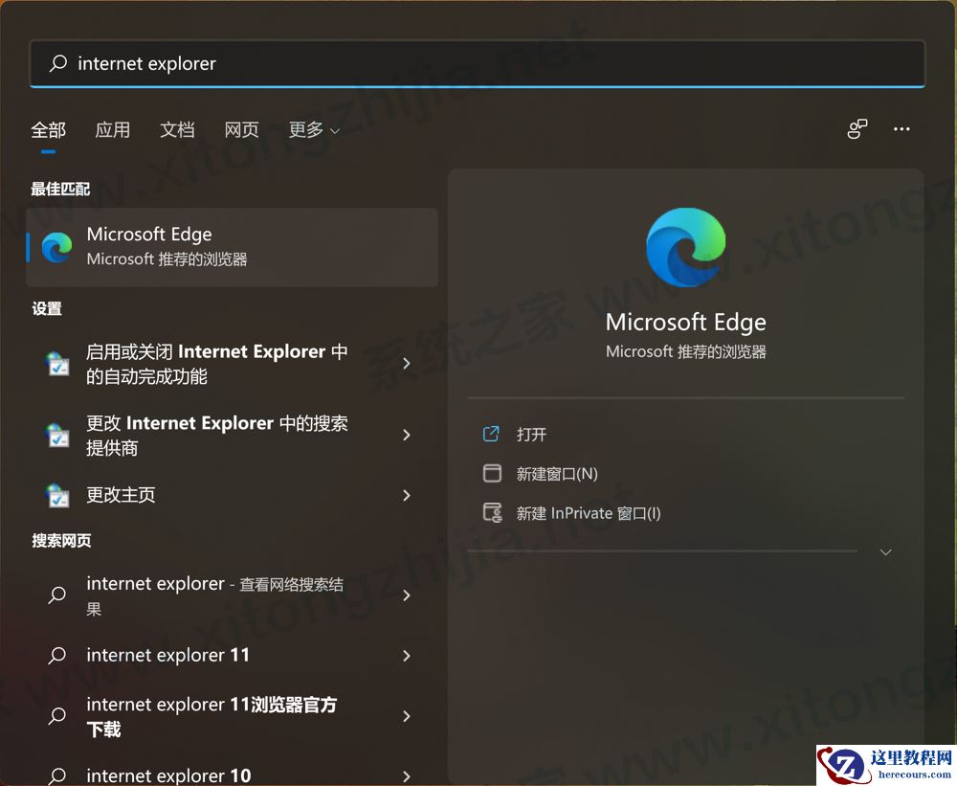Click the account filter icon near top right
The width and height of the screenshot is (957, 786).
tap(856, 128)
